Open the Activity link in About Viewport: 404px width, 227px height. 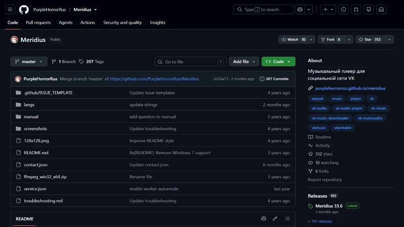319,145
